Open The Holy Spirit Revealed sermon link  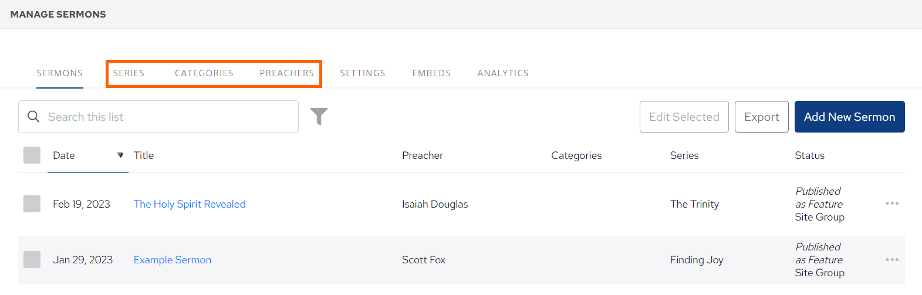pos(190,204)
